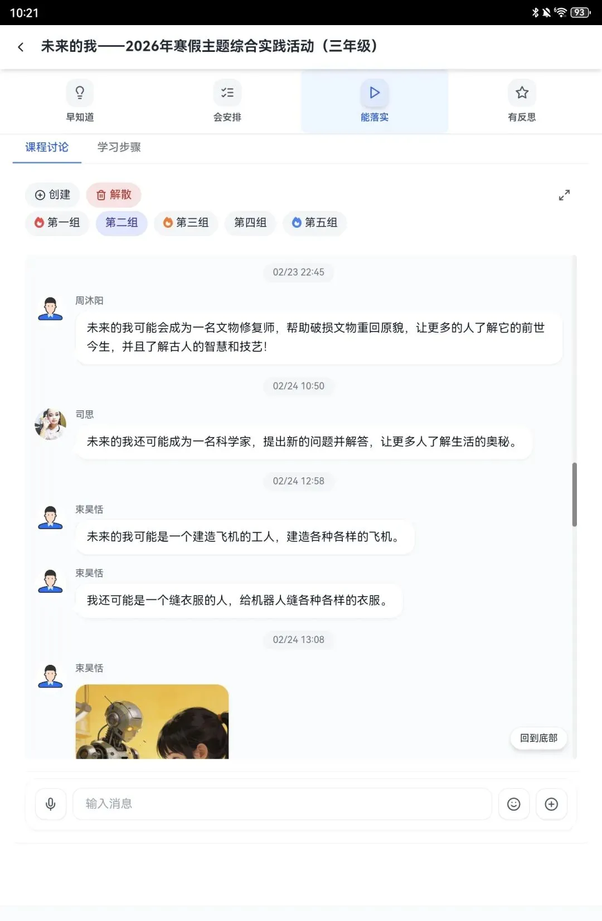Expand the discussion to fullscreen

(x=564, y=195)
